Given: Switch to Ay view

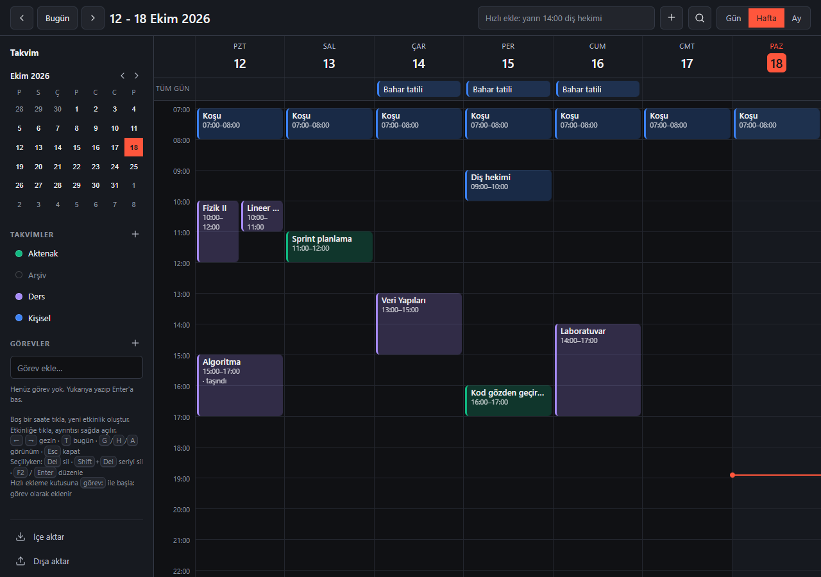Looking at the screenshot, I should pyautogui.click(x=797, y=18).
